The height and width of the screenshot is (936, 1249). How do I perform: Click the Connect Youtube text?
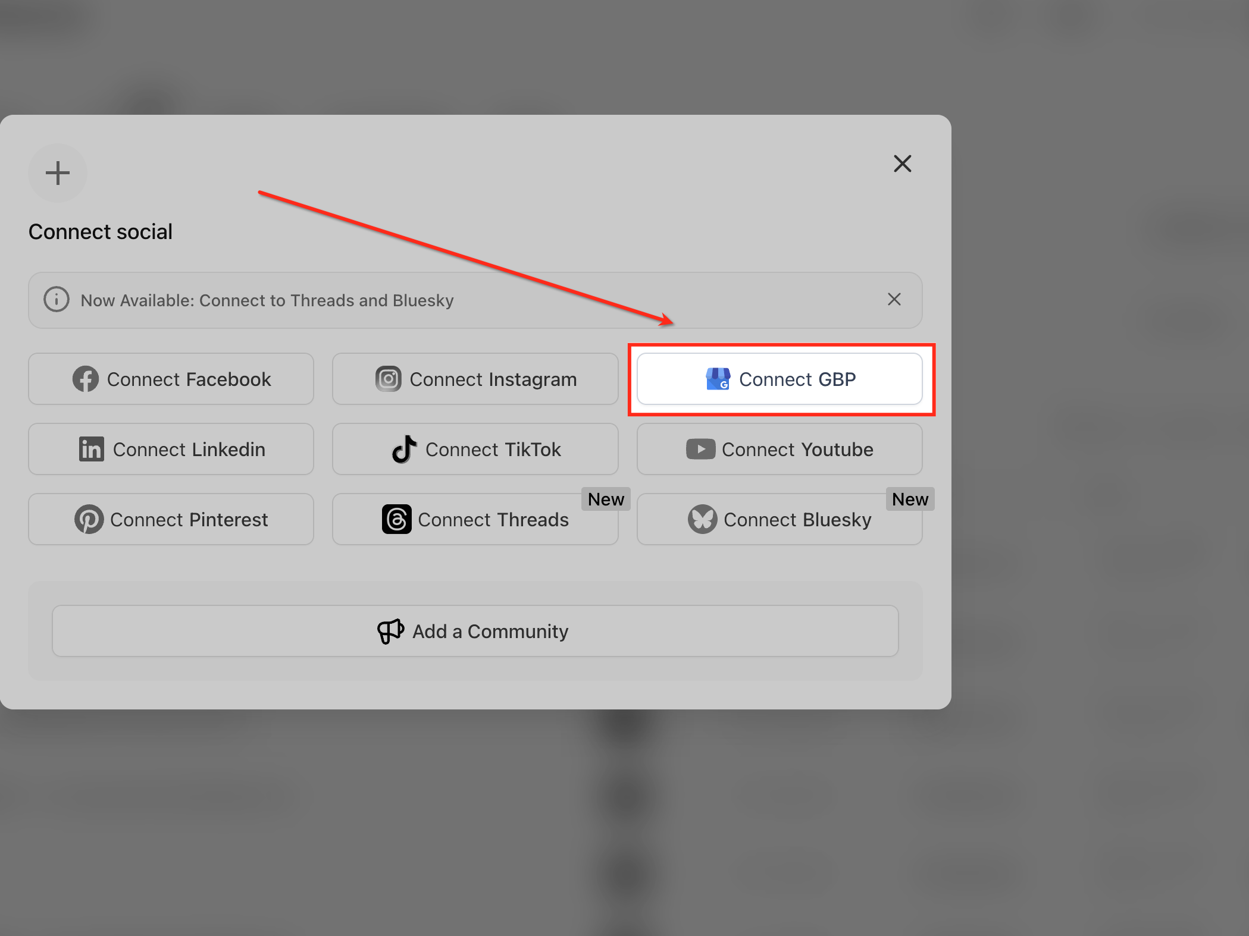pos(797,449)
